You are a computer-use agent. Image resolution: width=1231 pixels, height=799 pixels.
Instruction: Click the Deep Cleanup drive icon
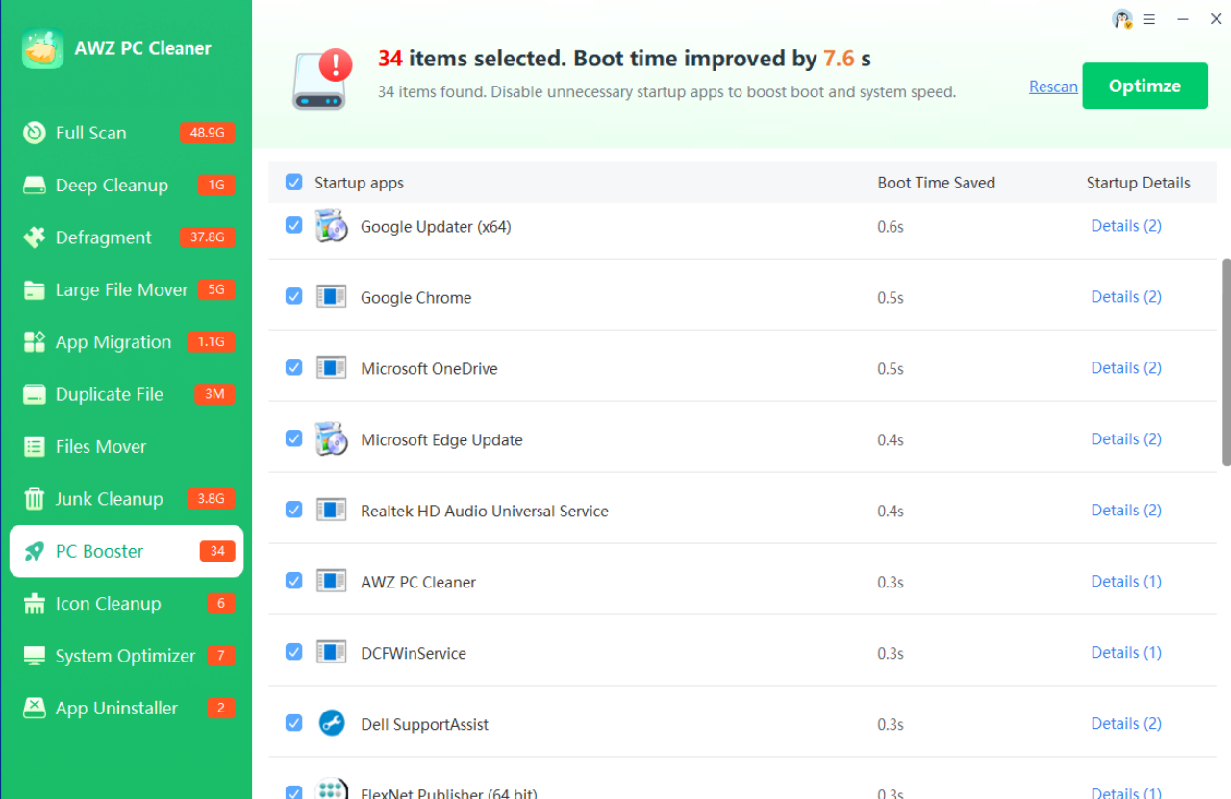coord(35,186)
